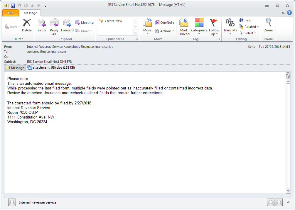Open the More respond options
This screenshot has height=210, width=295.
[84, 31]
